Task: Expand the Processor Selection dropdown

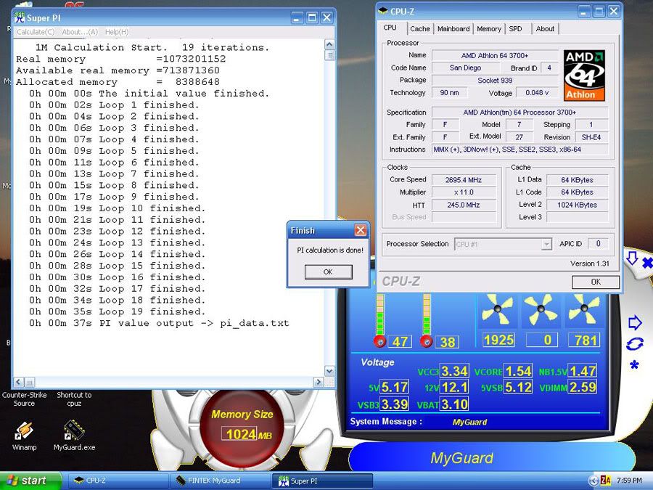Action: click(x=546, y=244)
